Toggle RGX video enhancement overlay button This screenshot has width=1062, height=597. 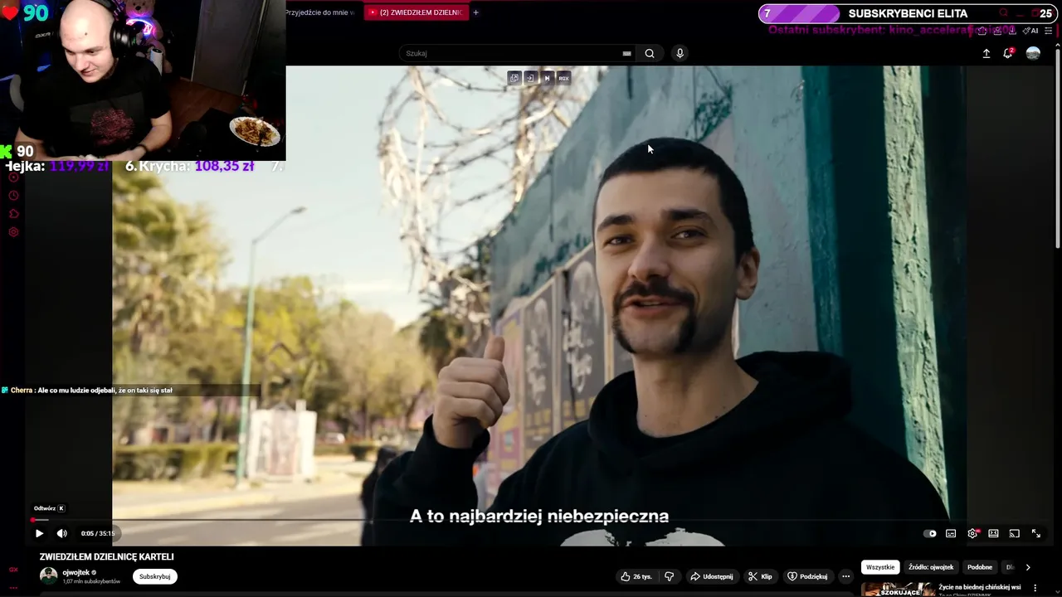pyautogui.click(x=563, y=78)
